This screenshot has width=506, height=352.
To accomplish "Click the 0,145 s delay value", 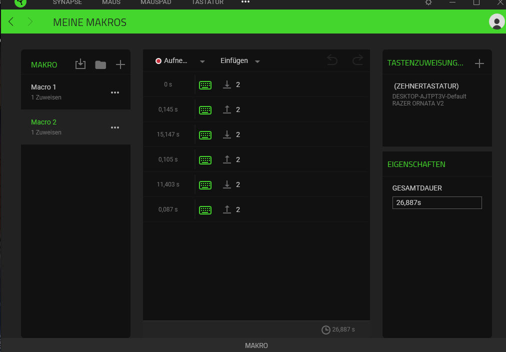I will (168, 109).
